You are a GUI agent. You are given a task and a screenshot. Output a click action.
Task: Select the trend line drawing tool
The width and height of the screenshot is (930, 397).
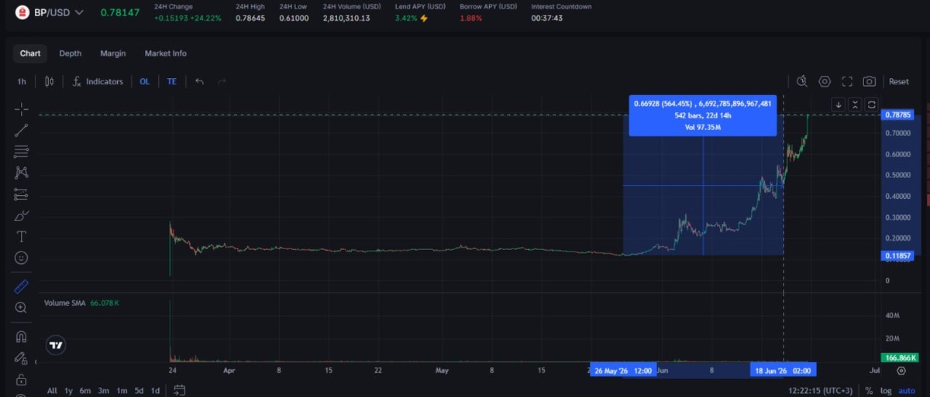pos(21,130)
